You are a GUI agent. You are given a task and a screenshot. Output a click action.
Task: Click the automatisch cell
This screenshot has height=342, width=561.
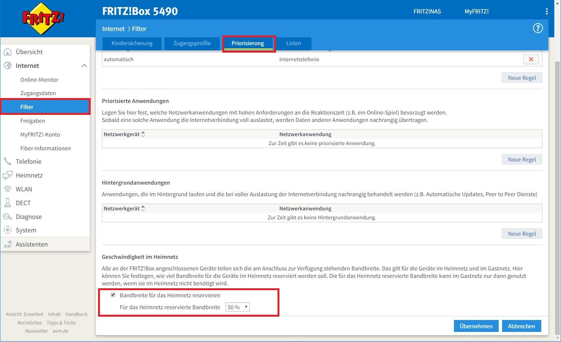click(119, 59)
